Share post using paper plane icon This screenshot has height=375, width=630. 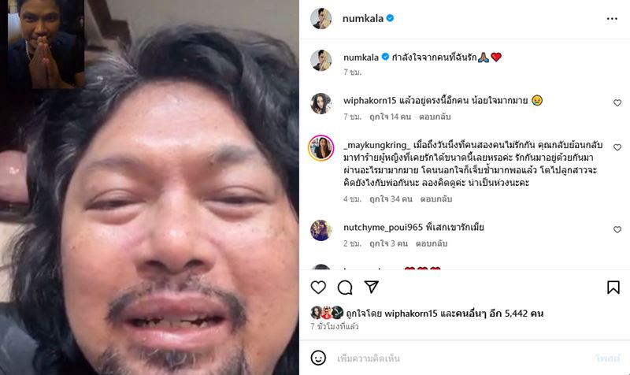[371, 287]
